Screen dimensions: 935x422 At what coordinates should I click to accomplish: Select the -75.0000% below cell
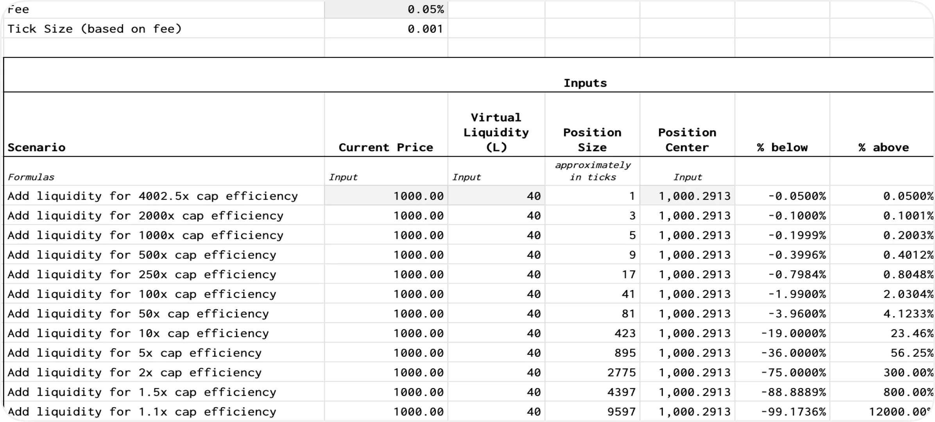(x=783, y=372)
